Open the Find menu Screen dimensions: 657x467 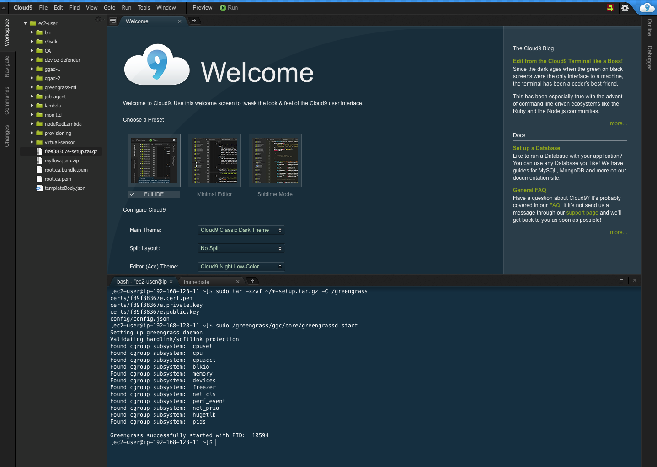(x=75, y=8)
